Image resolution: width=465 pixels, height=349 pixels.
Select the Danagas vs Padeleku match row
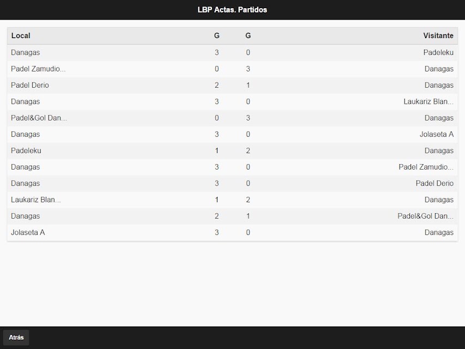click(232, 52)
